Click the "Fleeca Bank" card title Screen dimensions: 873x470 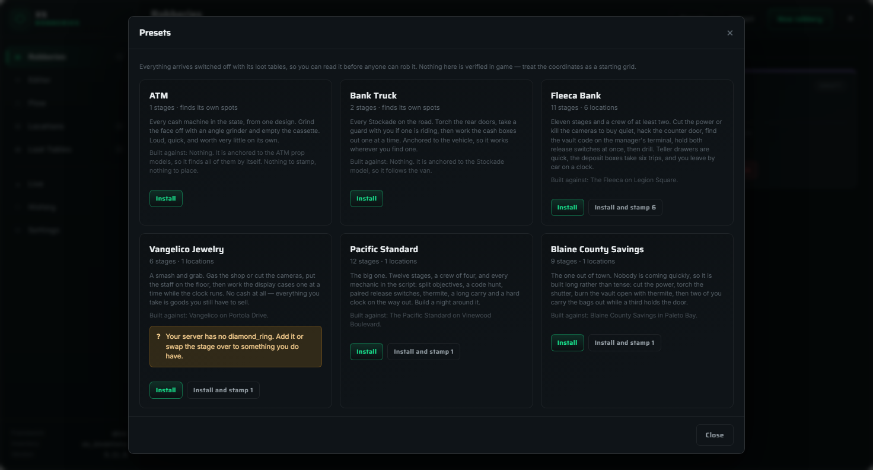[576, 96]
